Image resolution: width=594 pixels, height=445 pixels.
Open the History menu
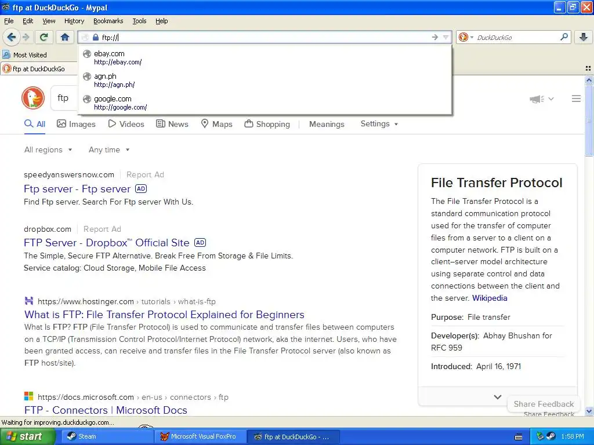point(74,21)
